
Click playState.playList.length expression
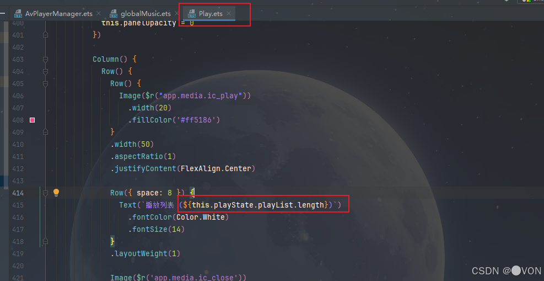[x=269, y=205]
